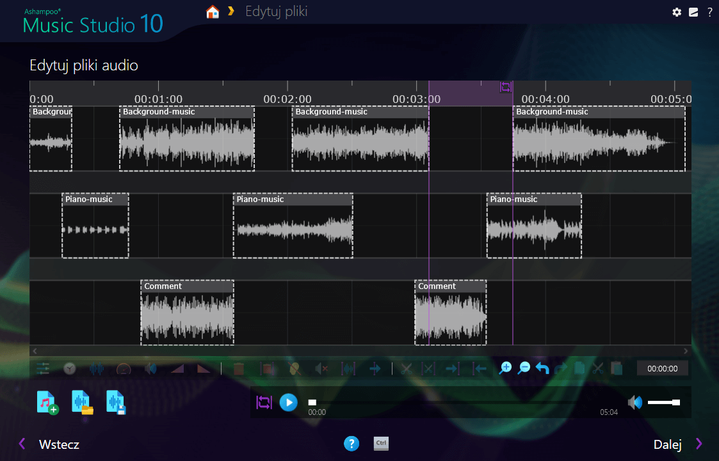The width and height of the screenshot is (719, 461).
Task: Select the Fade In effect
Action: (177, 368)
